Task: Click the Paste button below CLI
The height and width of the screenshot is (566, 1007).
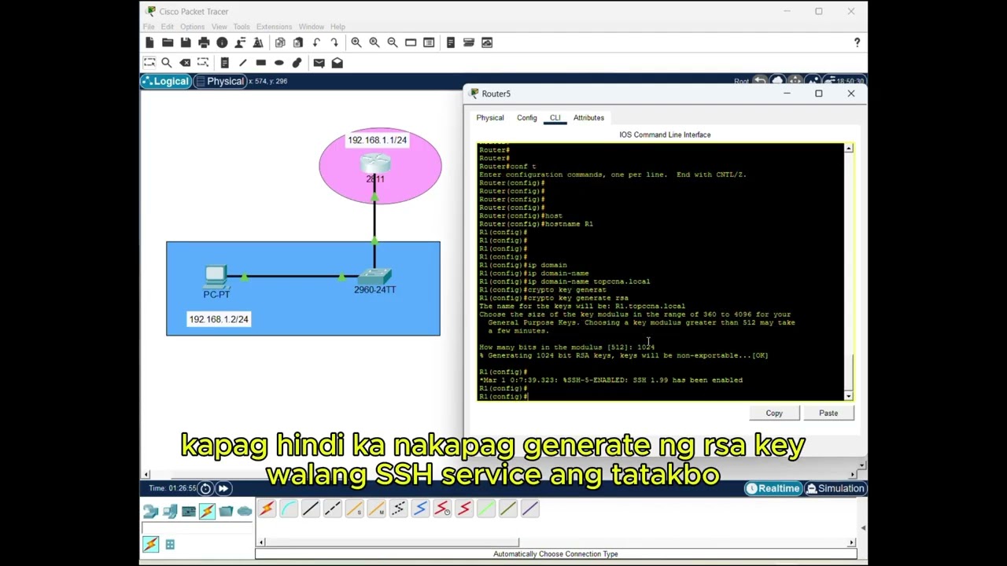Action: [x=828, y=413]
